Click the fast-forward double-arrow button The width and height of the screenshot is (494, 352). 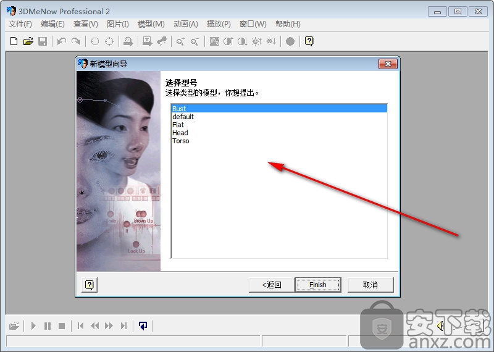(109, 325)
